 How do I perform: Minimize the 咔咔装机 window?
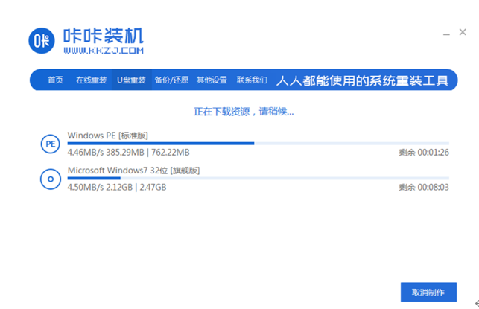446,34
